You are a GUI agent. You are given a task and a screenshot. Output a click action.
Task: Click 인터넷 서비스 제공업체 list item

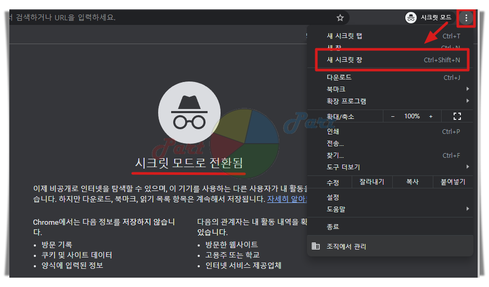point(243,266)
